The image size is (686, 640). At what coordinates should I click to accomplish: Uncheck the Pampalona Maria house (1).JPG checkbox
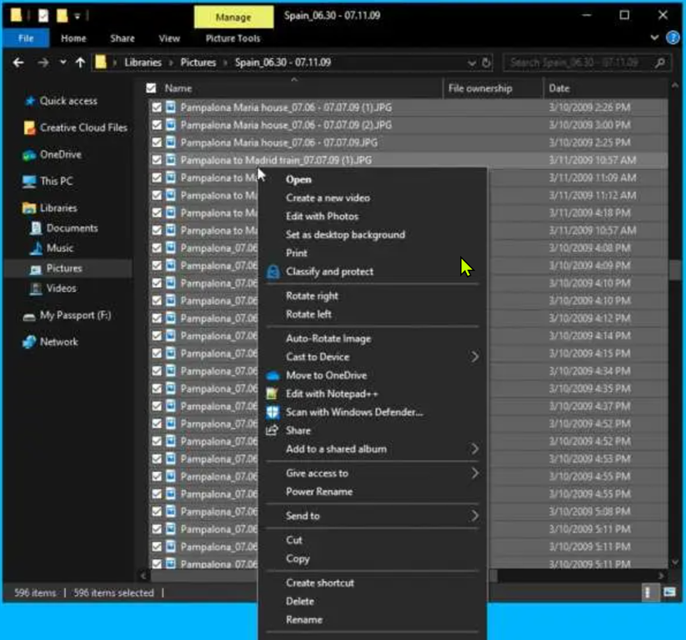(x=156, y=107)
